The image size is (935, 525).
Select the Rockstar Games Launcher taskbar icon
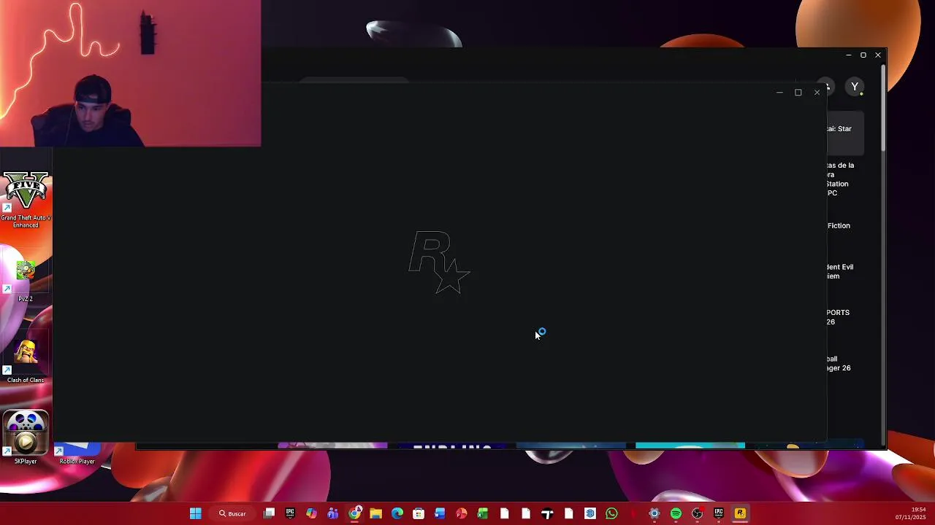point(740,513)
